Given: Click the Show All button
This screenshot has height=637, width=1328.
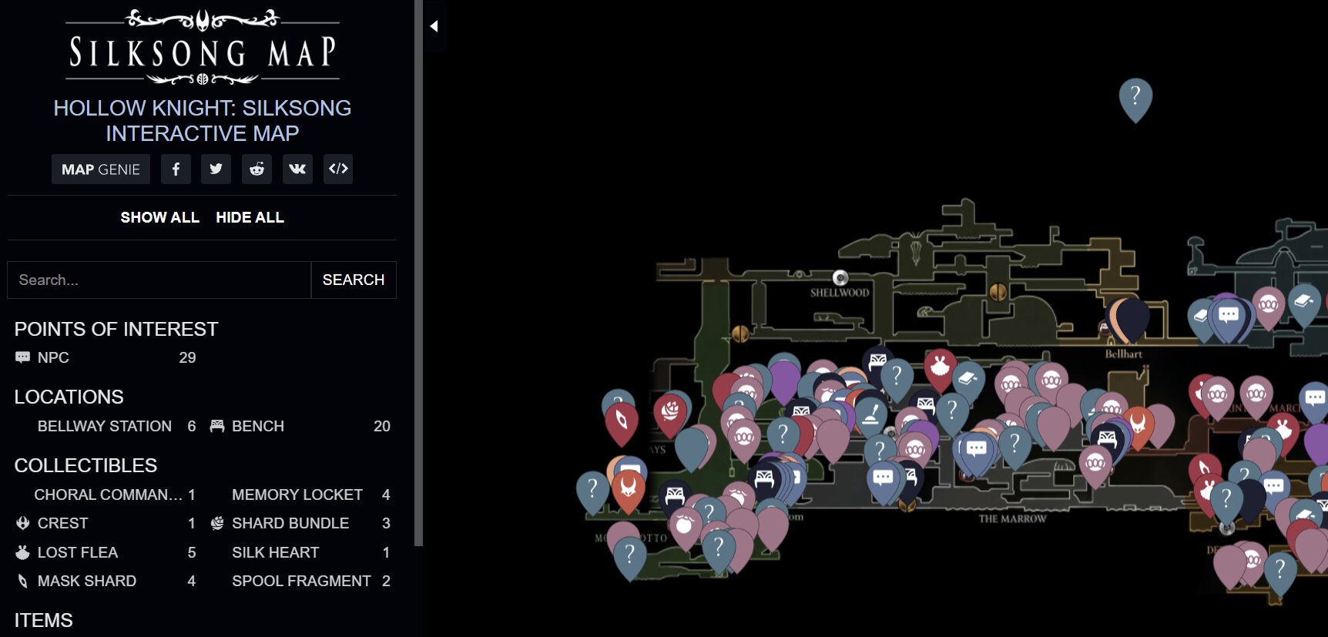Looking at the screenshot, I should [159, 217].
